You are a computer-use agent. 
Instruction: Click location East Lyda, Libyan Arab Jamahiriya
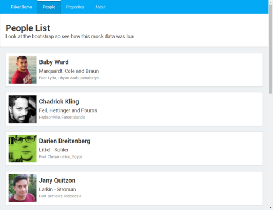69,78
